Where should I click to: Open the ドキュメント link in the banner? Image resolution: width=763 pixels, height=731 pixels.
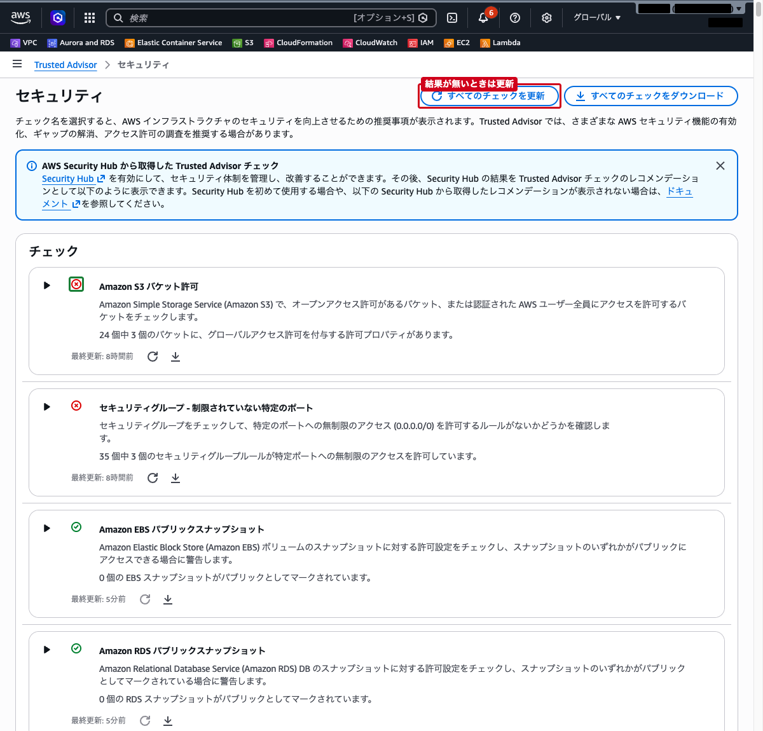click(x=679, y=191)
